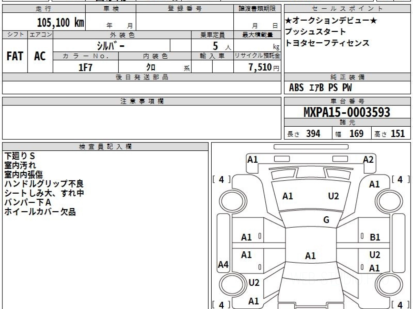This screenshot has height=309, width=413.
Task: Select the 内装色 header
Action: coord(155,56)
